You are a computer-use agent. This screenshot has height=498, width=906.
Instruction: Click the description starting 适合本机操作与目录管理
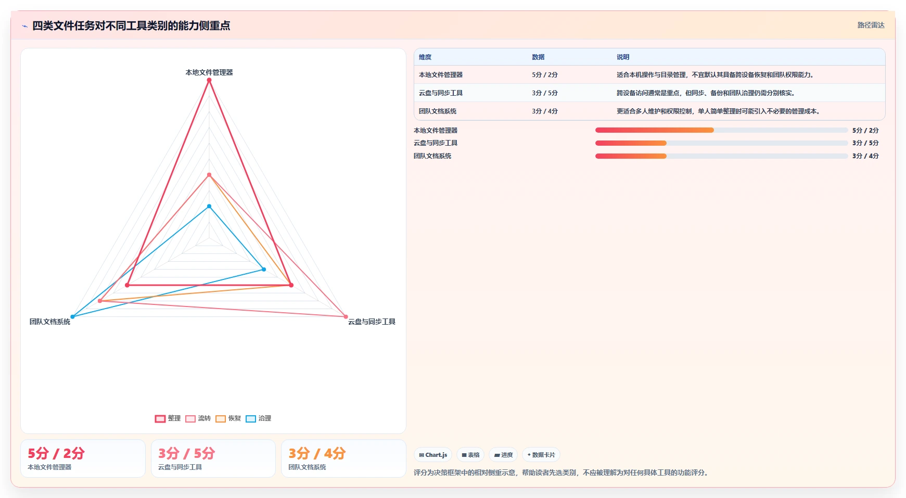pos(716,75)
